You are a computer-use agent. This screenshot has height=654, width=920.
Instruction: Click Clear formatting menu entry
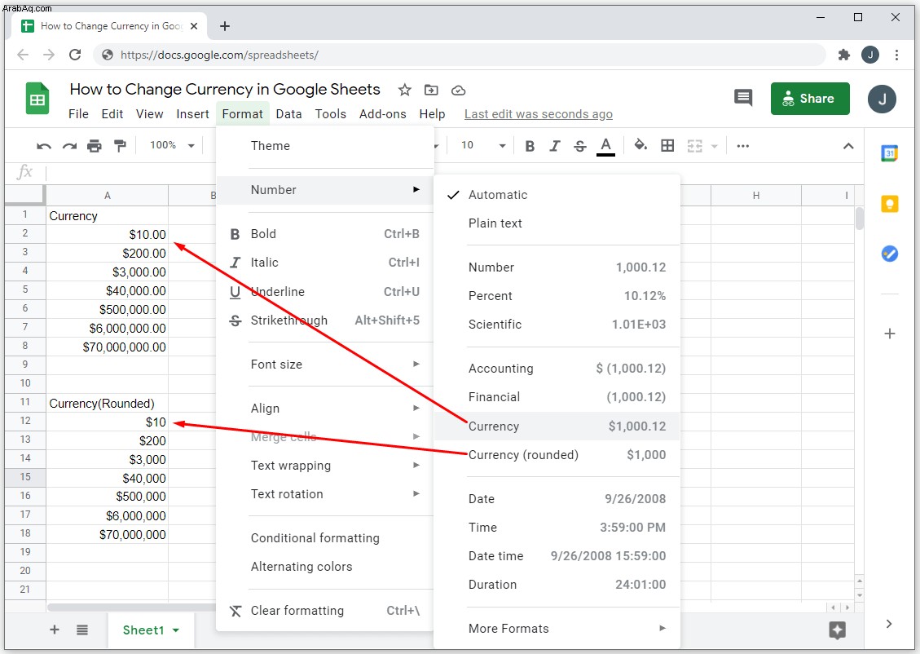[x=326, y=611]
